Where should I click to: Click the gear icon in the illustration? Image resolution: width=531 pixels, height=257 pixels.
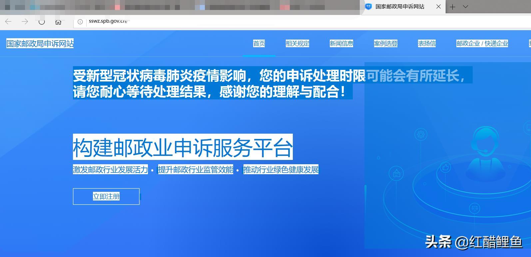tap(421, 135)
